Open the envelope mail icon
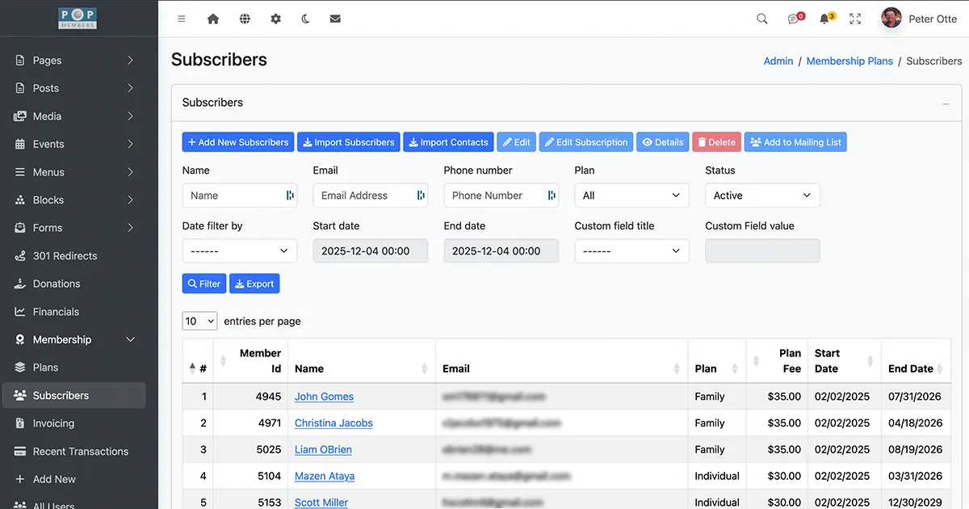 [335, 19]
